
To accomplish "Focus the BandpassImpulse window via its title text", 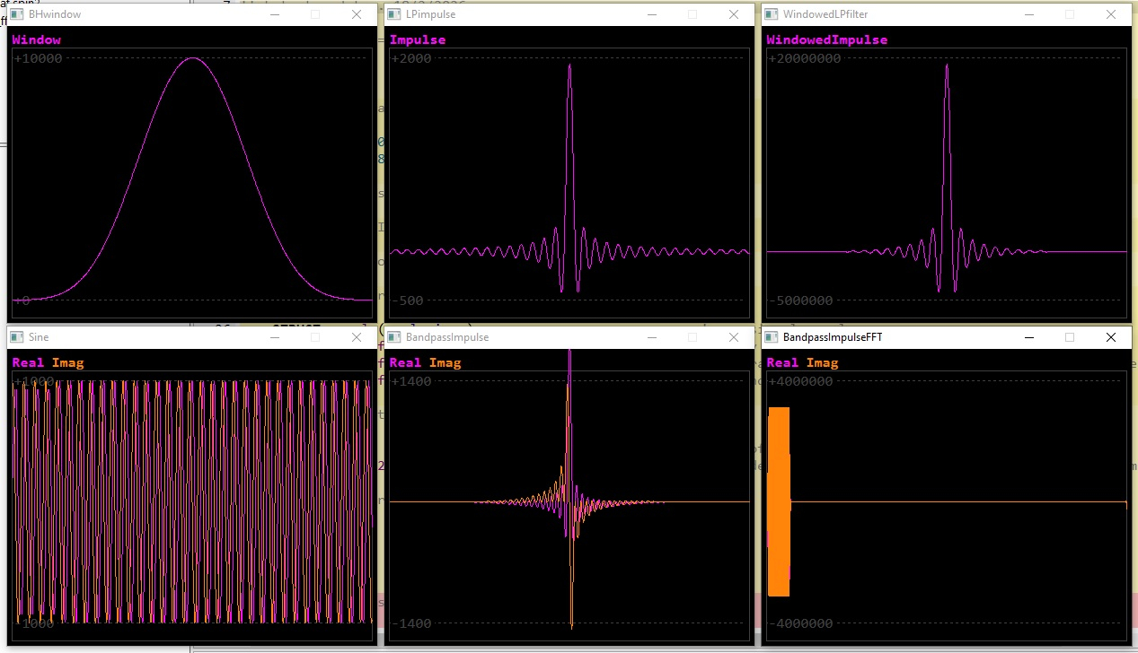I will (x=446, y=337).
